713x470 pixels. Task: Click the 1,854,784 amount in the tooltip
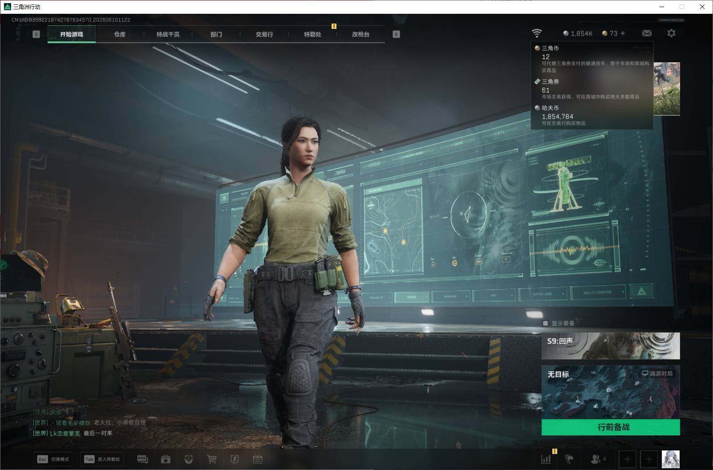[x=558, y=116]
